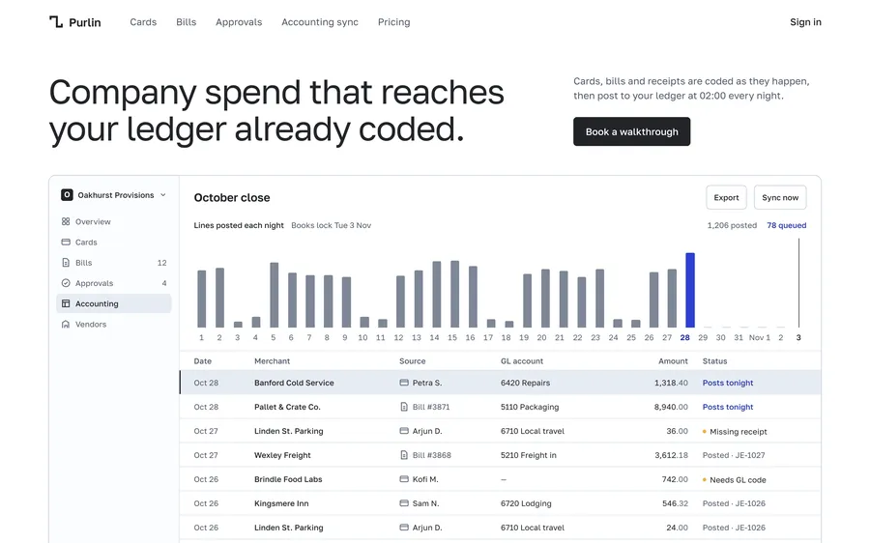This screenshot has width=870, height=543.
Task: Click the 8,940.00 amount cell
Action: [x=671, y=407]
